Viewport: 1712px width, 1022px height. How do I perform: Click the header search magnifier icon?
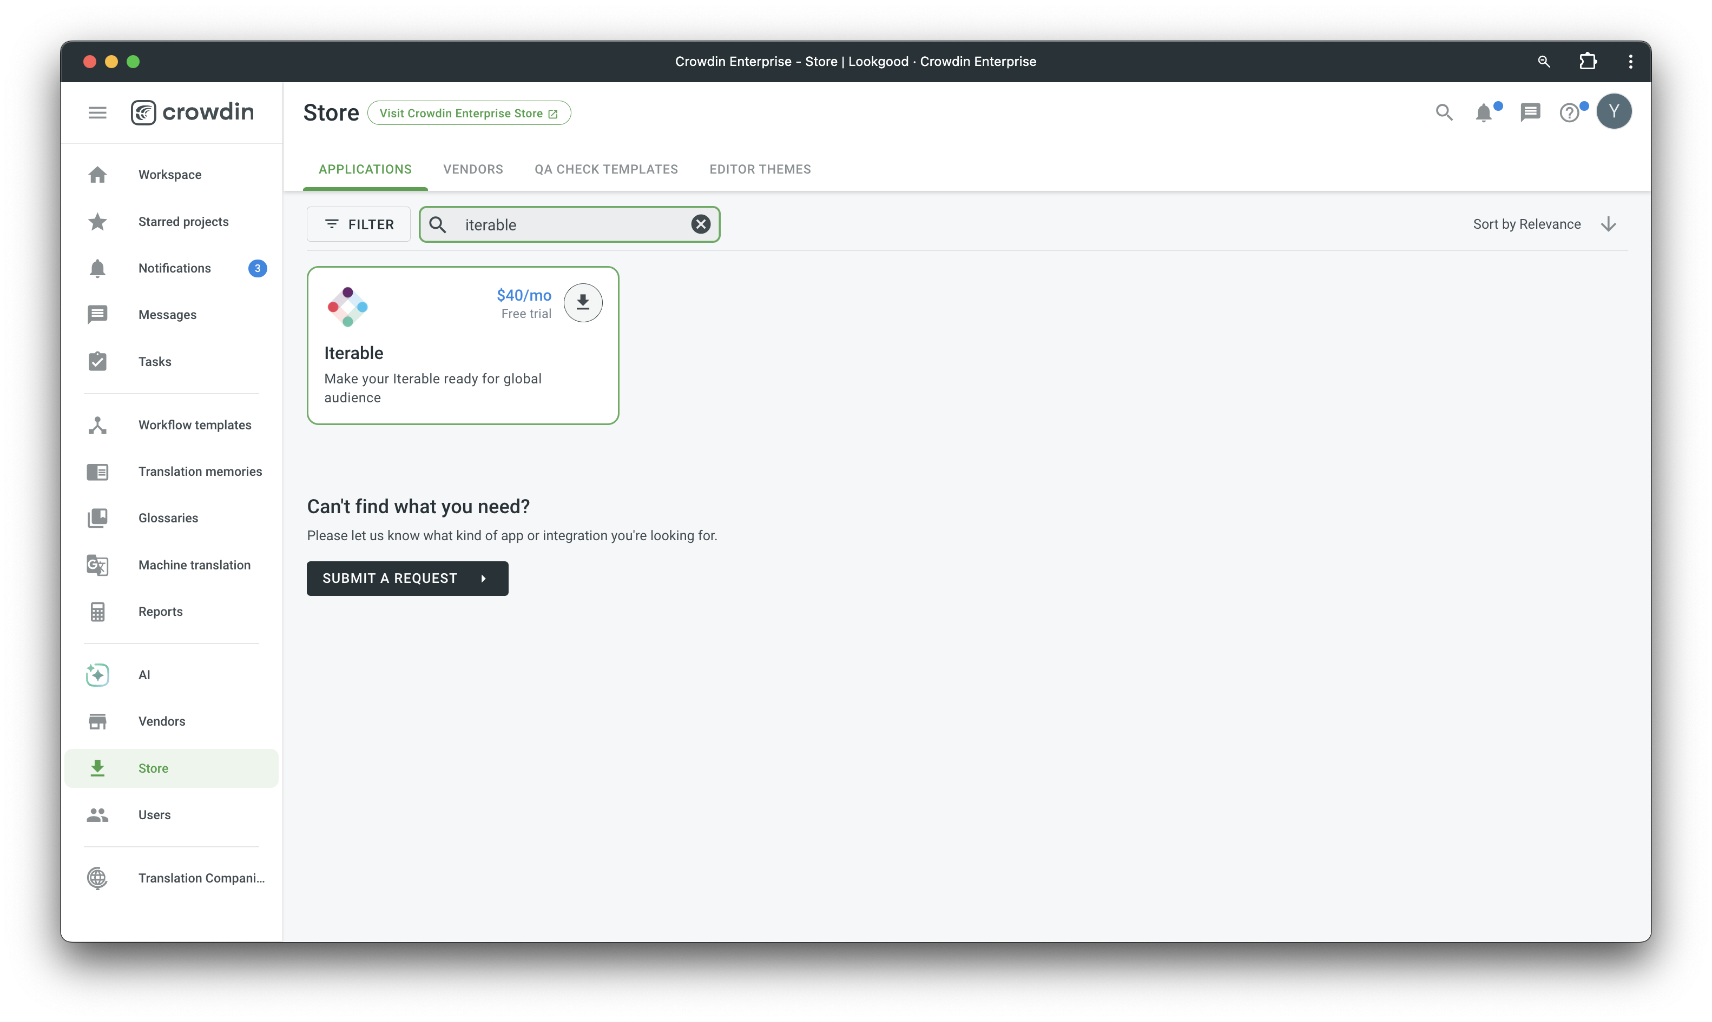(x=1444, y=112)
